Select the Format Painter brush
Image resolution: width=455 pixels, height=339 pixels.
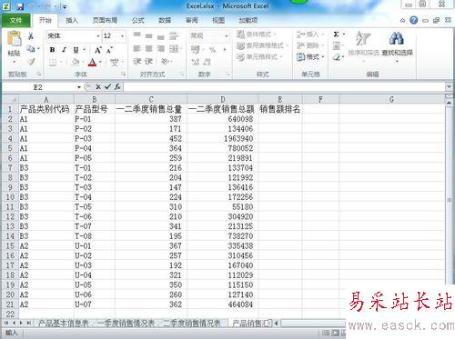point(31,62)
